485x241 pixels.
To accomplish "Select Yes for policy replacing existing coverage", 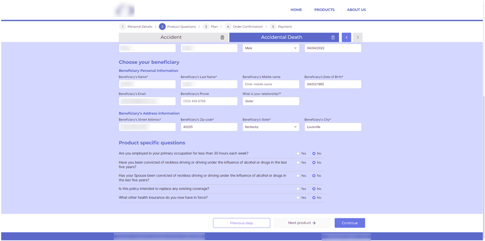I will click(298, 189).
